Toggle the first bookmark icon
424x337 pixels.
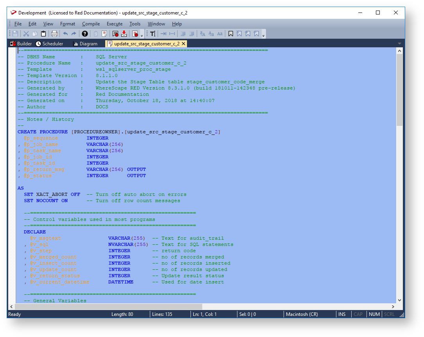point(231,34)
